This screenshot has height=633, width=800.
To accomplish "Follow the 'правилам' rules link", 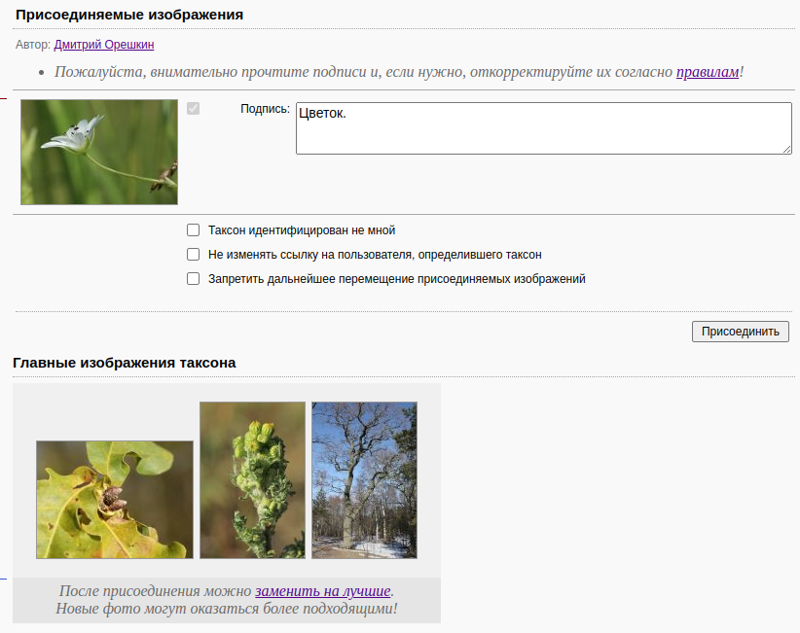I will pyautogui.click(x=708, y=72).
